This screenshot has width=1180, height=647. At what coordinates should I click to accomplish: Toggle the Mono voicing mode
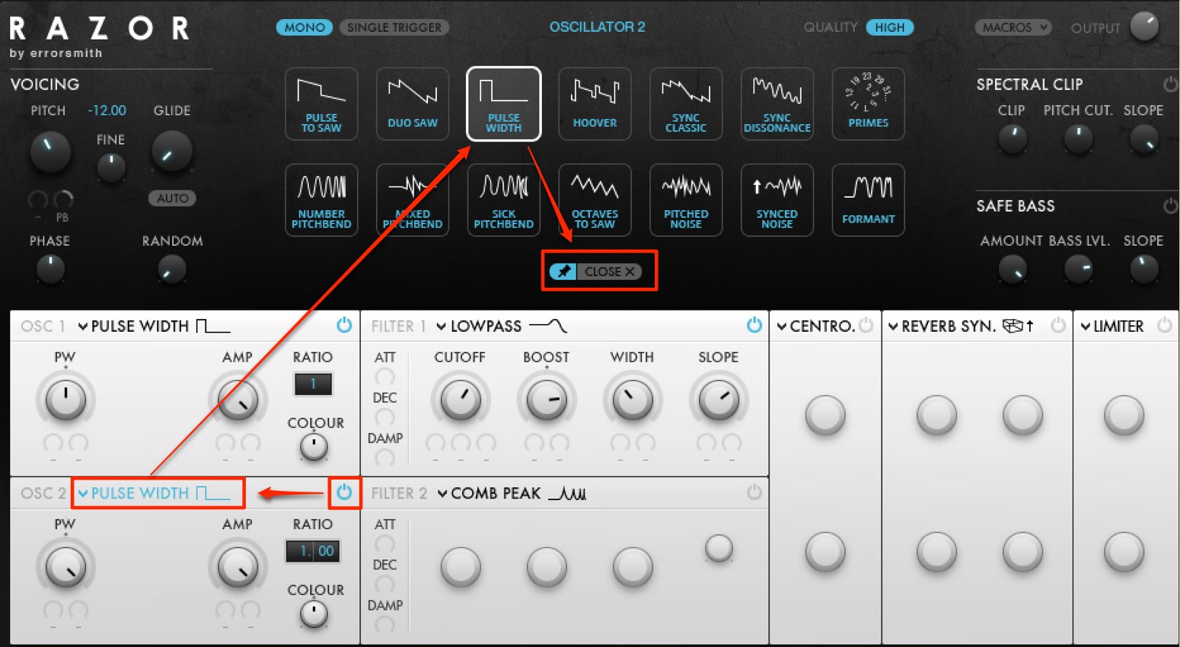tap(305, 27)
